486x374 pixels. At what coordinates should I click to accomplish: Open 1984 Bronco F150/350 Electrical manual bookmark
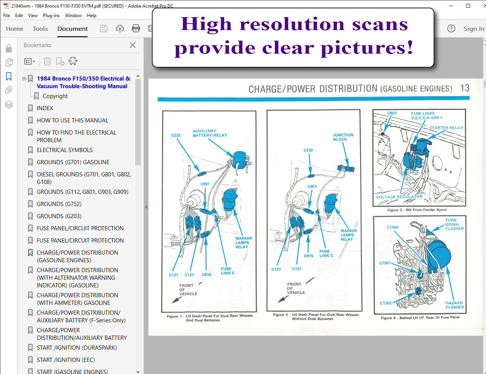coord(84,82)
